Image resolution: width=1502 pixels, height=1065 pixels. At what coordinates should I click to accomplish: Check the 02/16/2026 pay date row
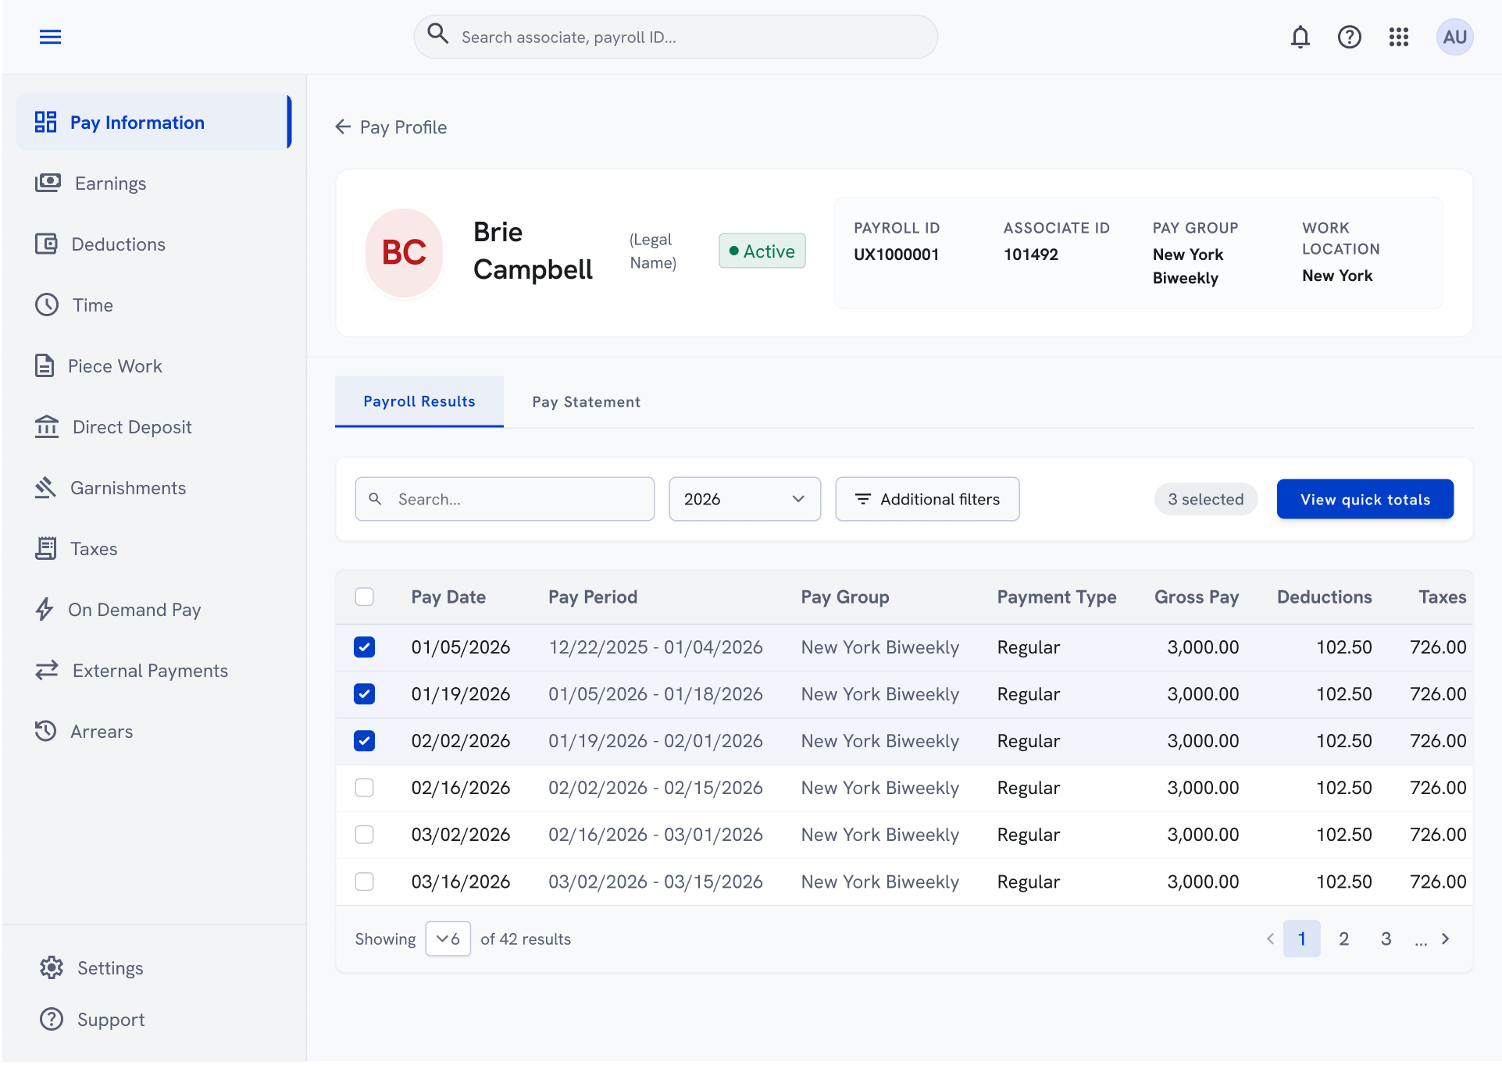tap(364, 787)
